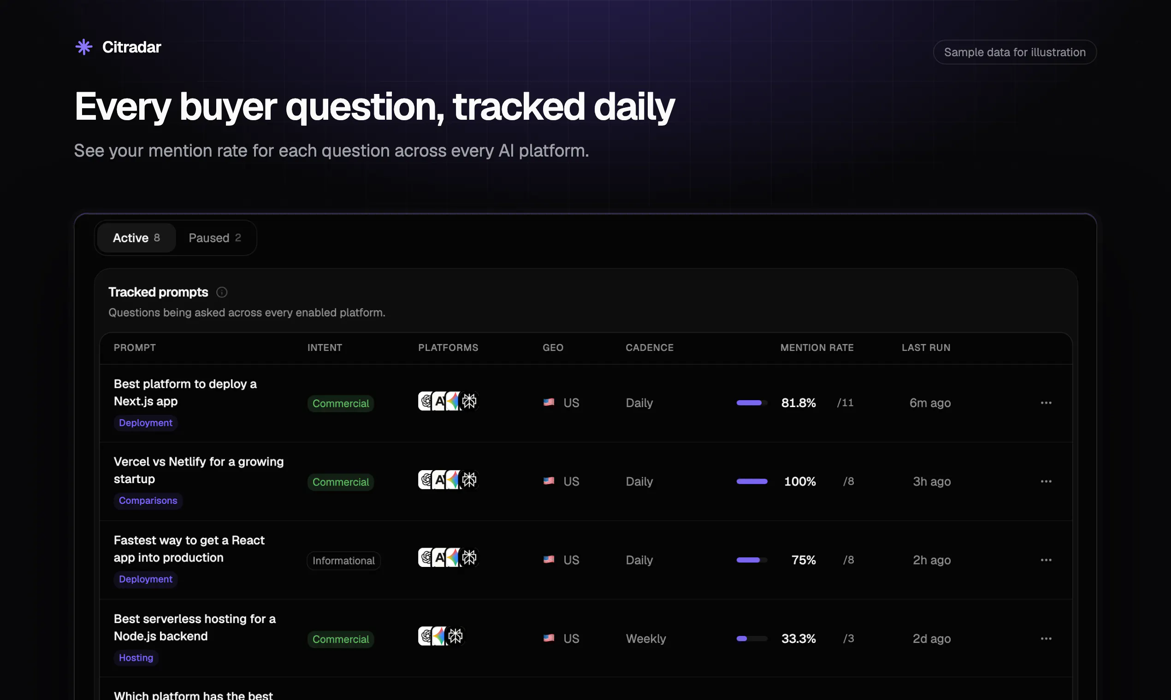Click Perplexity icon in Next.js app row

(x=469, y=402)
